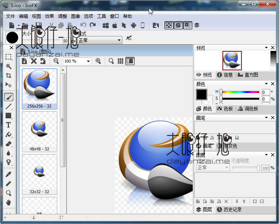Select the paint bucket fill tool
Viewport: 279px width, 224px height.
click(8, 134)
